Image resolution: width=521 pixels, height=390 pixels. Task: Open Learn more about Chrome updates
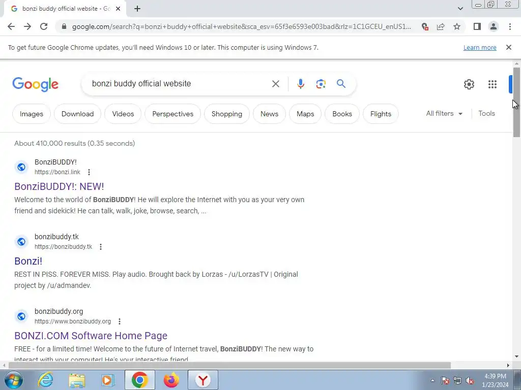[480, 47]
